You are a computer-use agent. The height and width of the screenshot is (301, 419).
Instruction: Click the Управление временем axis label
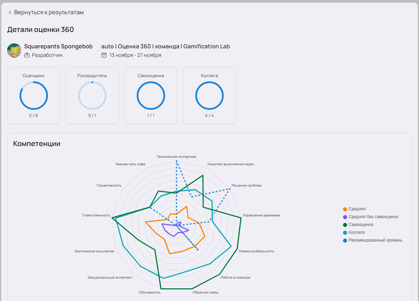(x=261, y=215)
